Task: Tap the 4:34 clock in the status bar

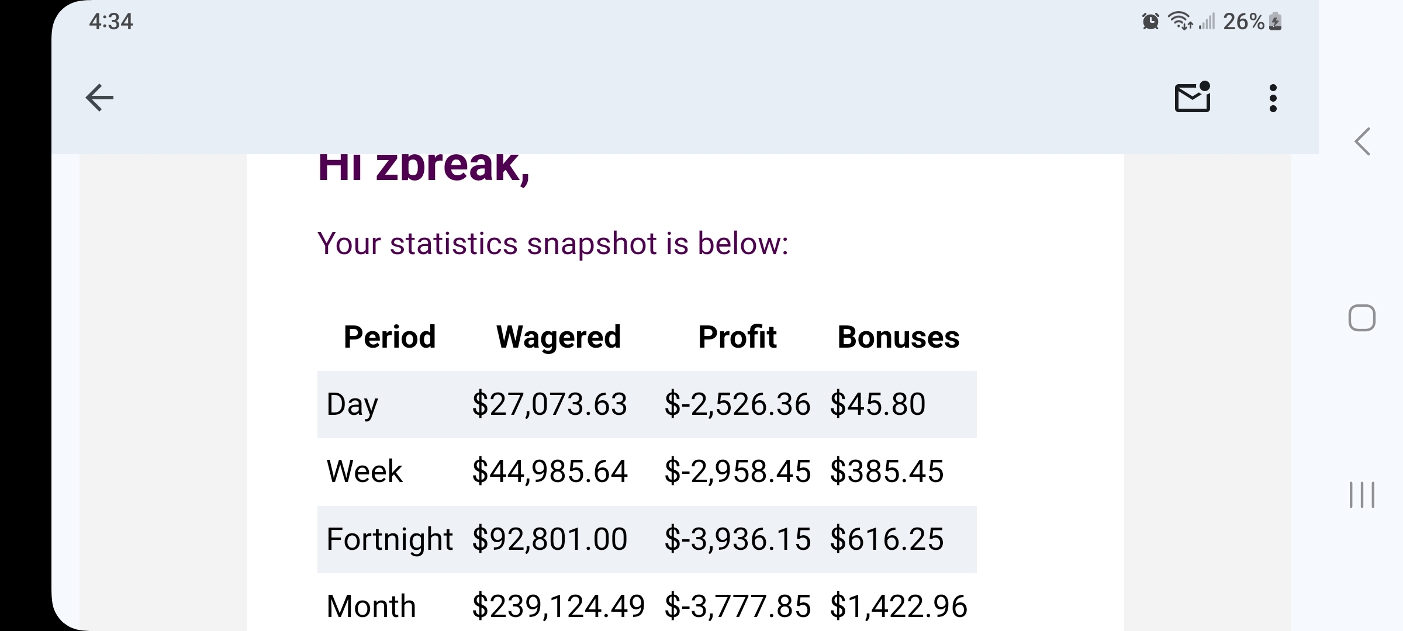Action: (x=111, y=22)
